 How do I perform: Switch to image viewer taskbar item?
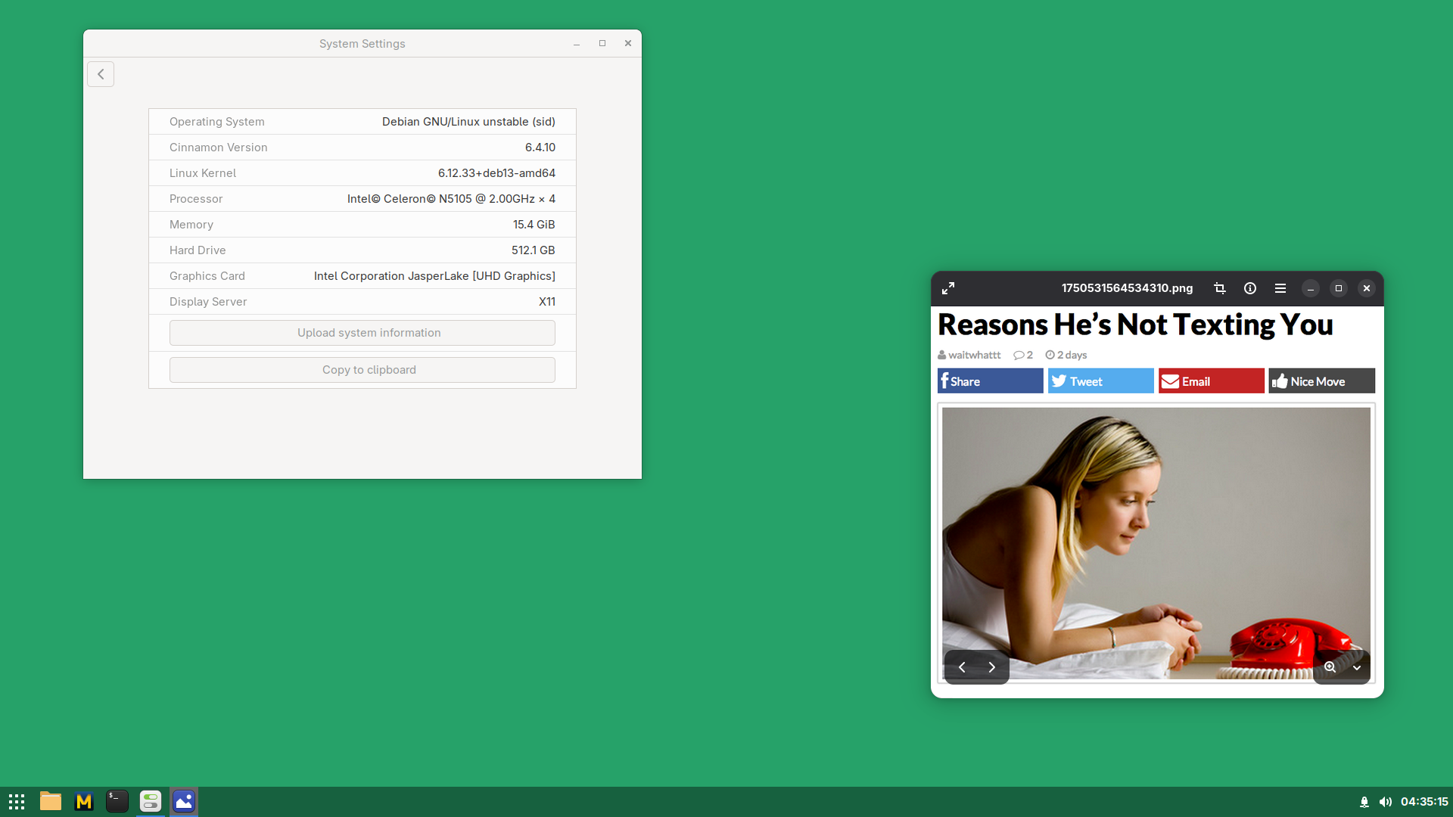point(184,801)
